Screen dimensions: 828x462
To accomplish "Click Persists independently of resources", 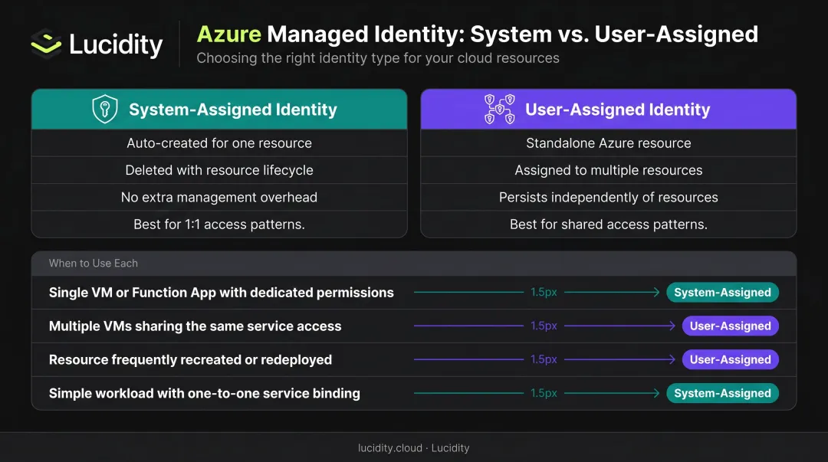I will click(x=608, y=197).
